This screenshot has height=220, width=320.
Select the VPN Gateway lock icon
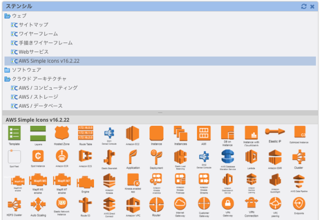coord(227,203)
